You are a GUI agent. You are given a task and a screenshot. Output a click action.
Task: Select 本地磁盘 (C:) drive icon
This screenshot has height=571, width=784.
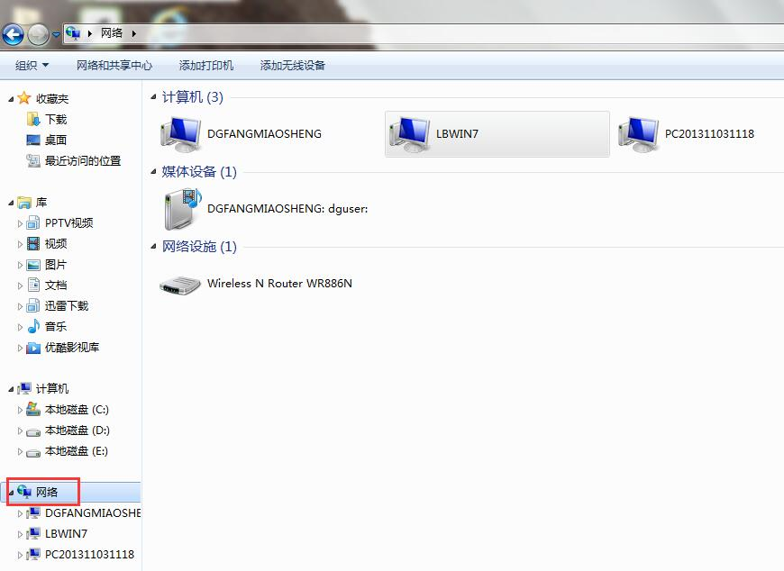pos(33,409)
